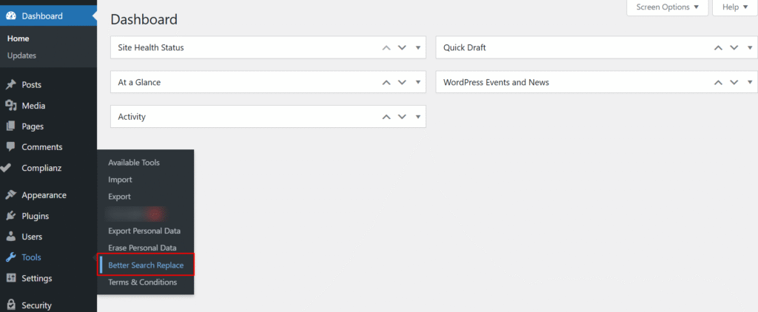The width and height of the screenshot is (758, 312).
Task: Click the Security lock icon
Action: point(10,305)
